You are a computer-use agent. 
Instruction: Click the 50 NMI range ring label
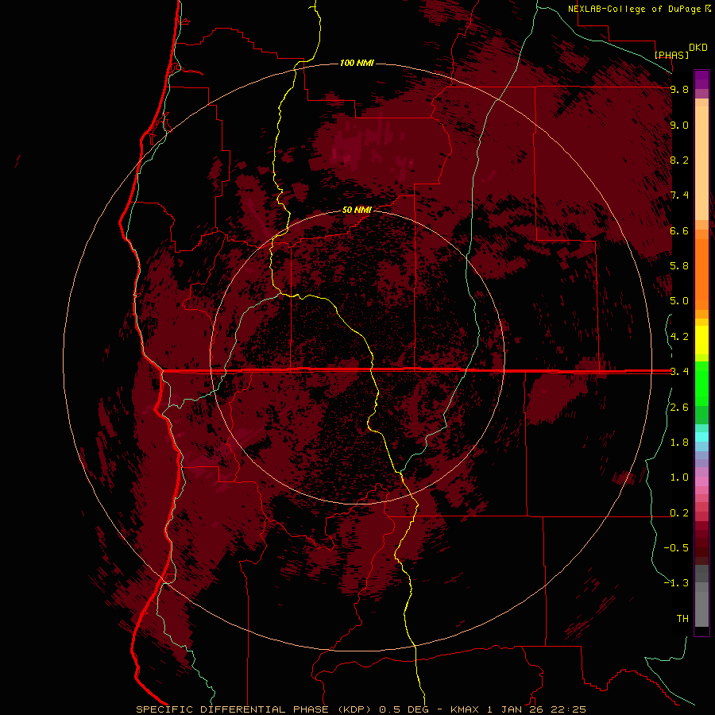point(357,211)
